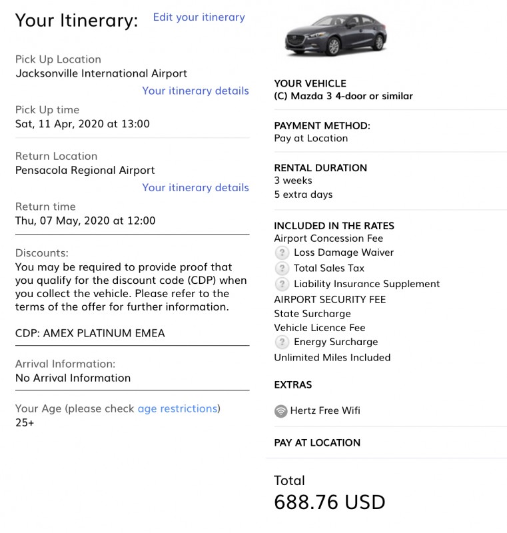Click the Liability Insurance Supplement help icon

[x=282, y=284]
